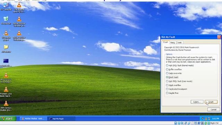This screenshot has width=222, height=125.
Task: Click VirtualBox hard disk activity status icon
Action: tap(176, 123)
